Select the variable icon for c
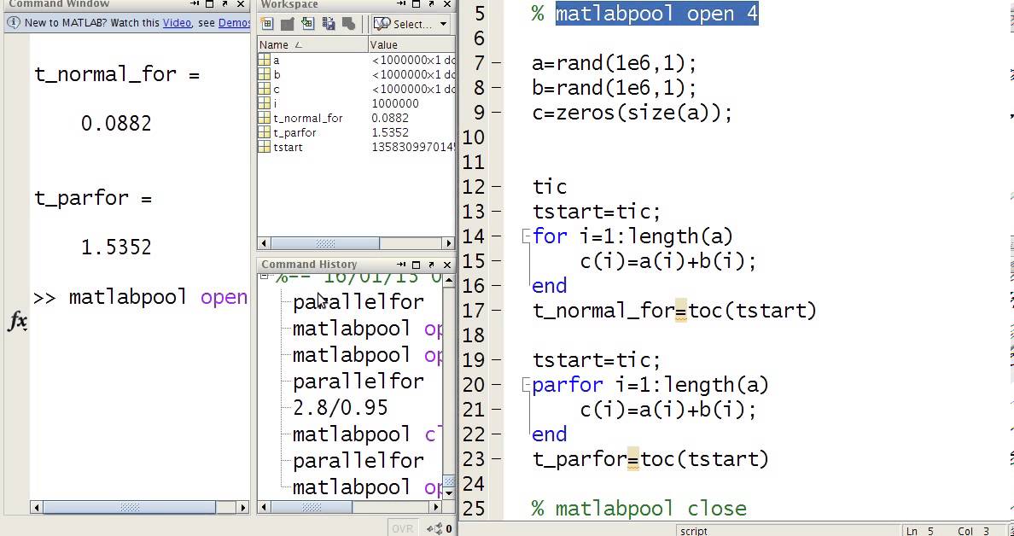The height and width of the screenshot is (536, 1014). point(264,90)
